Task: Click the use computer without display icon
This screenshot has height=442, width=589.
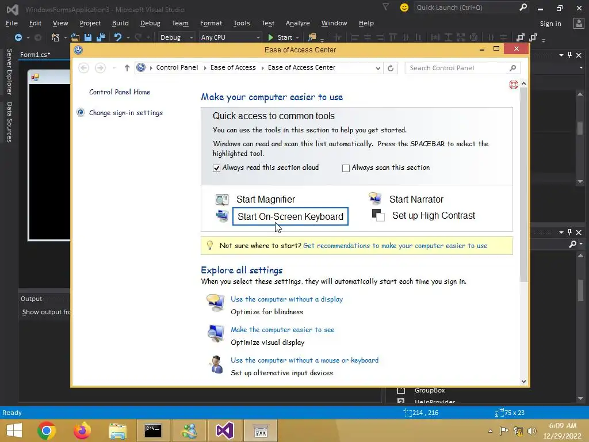Action: click(x=216, y=303)
